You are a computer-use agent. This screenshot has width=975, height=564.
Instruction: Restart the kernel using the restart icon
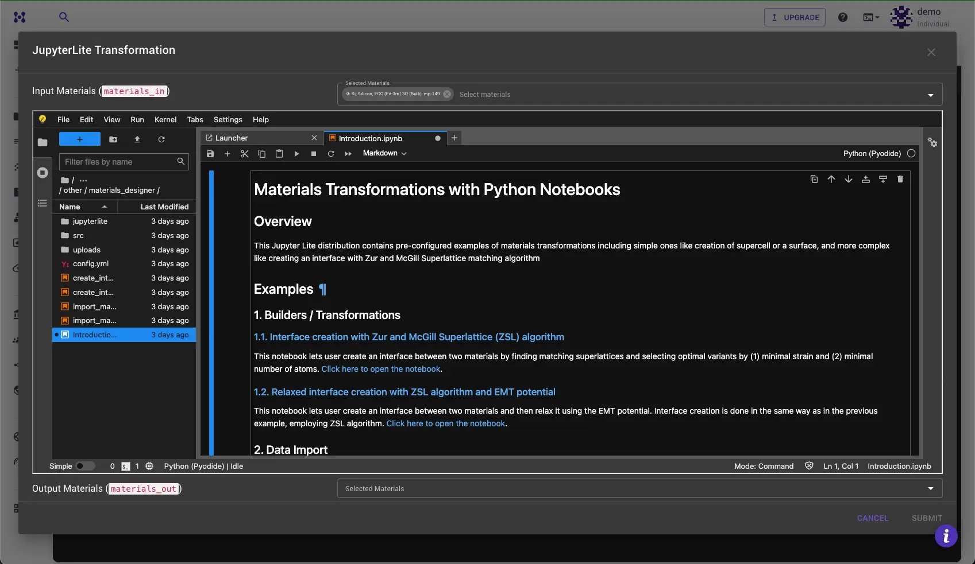(331, 153)
